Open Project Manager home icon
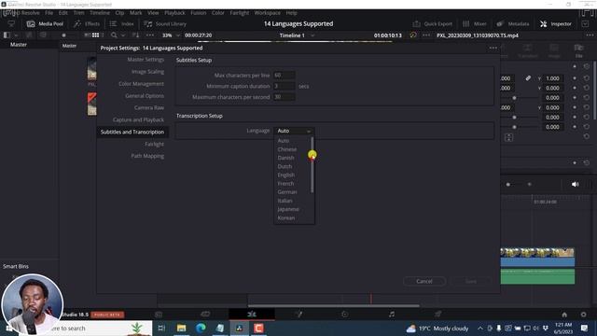The width and height of the screenshot is (597, 336). click(x=564, y=315)
